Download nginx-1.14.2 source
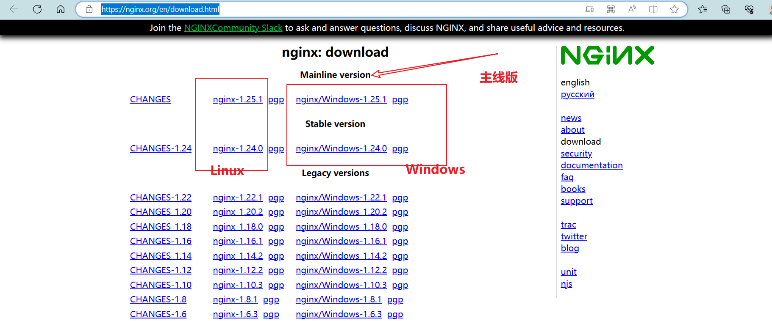This screenshot has height=321, width=772. [x=238, y=256]
